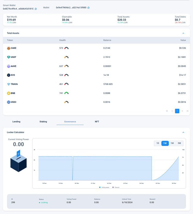Screen dimensions: 193x214
Task: Switch to the NFT tab
Action: point(97,121)
